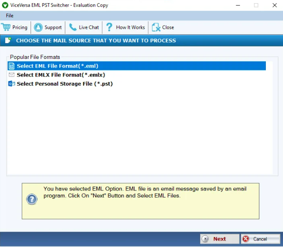Click the Close icon in the toolbar
Screen dimensions: 283x247
pos(156,27)
